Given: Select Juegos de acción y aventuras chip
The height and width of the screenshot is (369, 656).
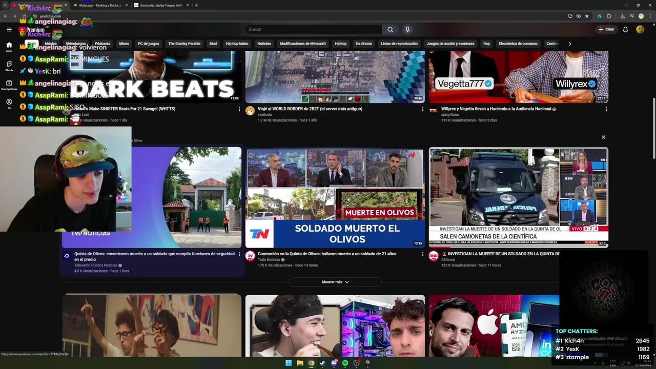Looking at the screenshot, I should click(450, 44).
